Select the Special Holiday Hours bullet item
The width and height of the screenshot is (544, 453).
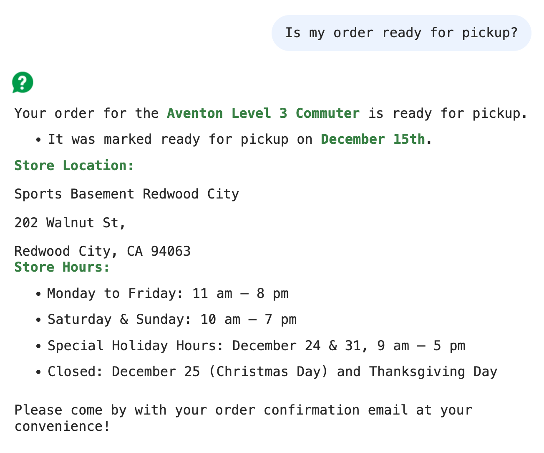coord(257,346)
